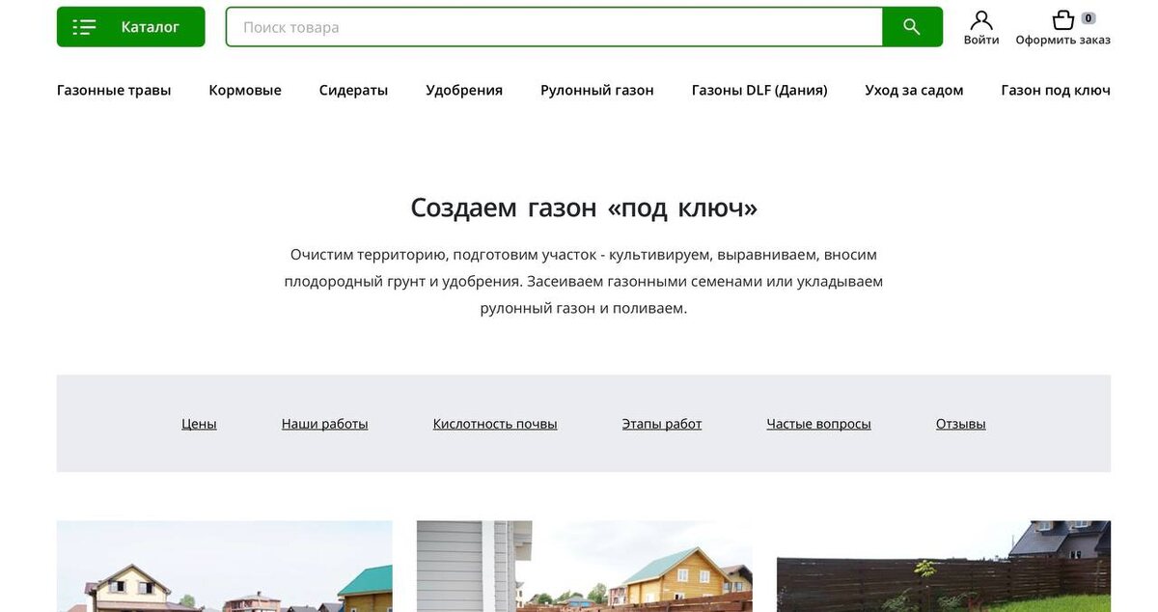
Task: Click the Оформить заказ link
Action: (x=1062, y=40)
